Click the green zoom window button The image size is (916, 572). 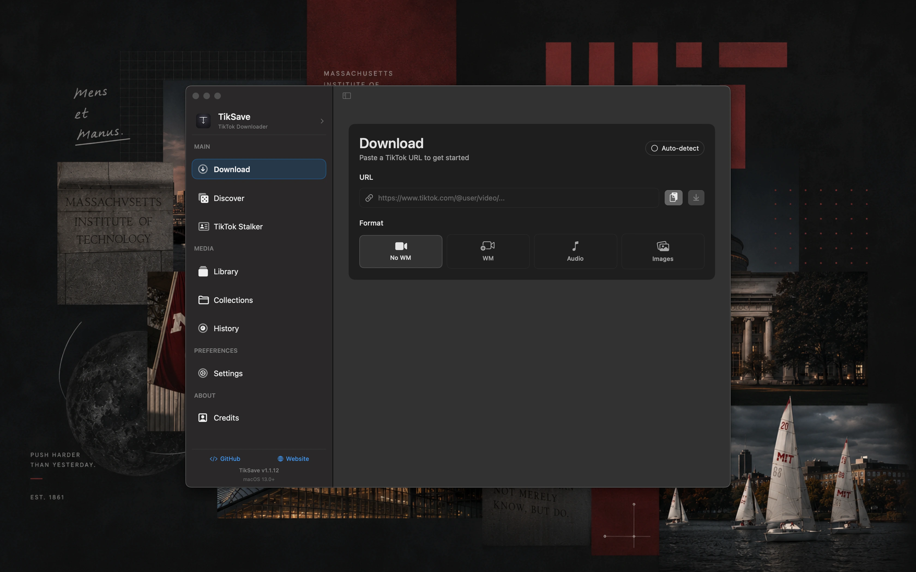pos(218,96)
